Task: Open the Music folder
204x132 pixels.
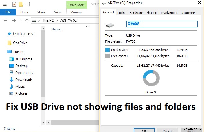Action: tap(20, 86)
